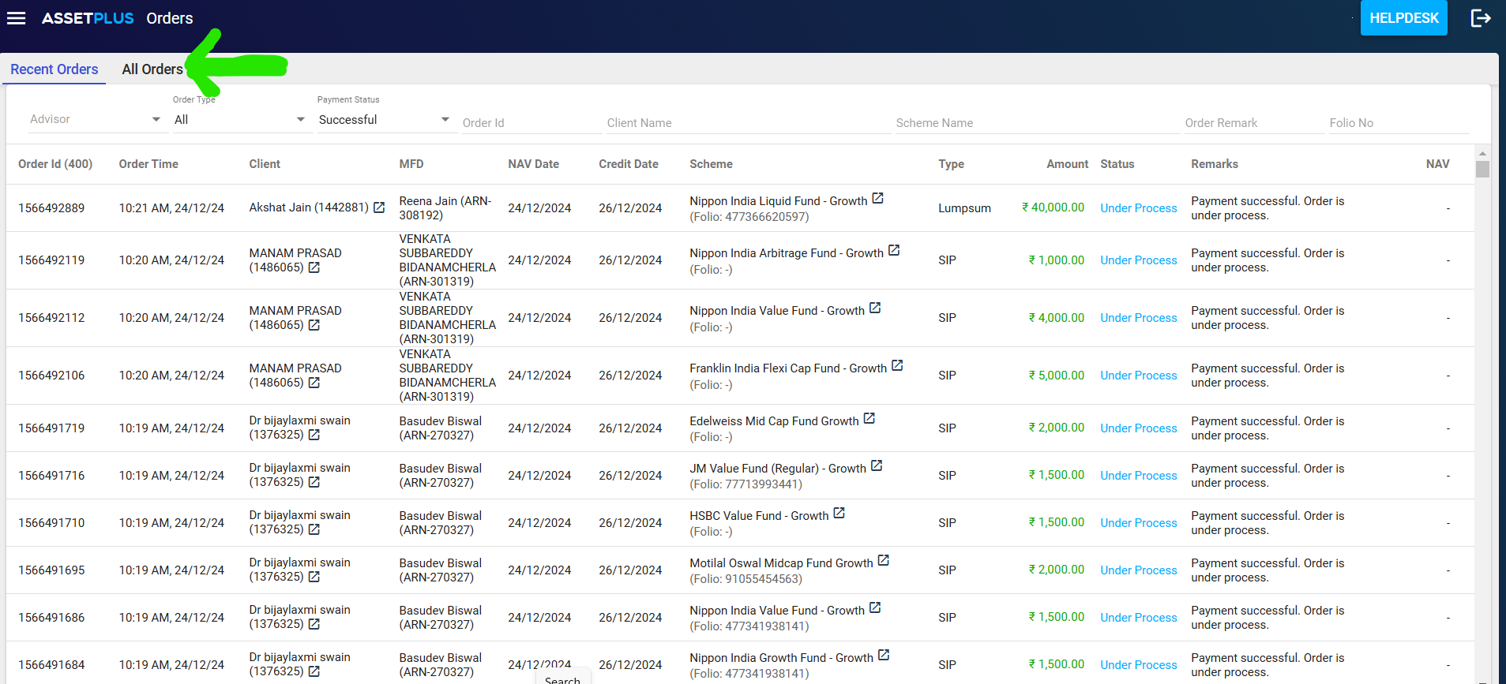This screenshot has height=684, width=1506.
Task: Open MANAM PRASAD client icon for order 1566492119
Action: [314, 267]
